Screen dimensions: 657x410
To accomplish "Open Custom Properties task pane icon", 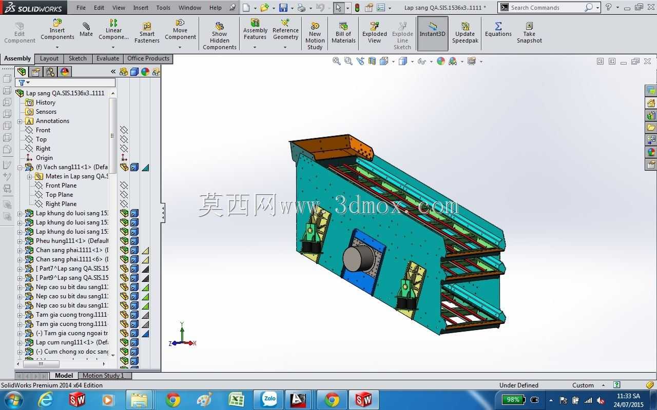I will click(651, 165).
